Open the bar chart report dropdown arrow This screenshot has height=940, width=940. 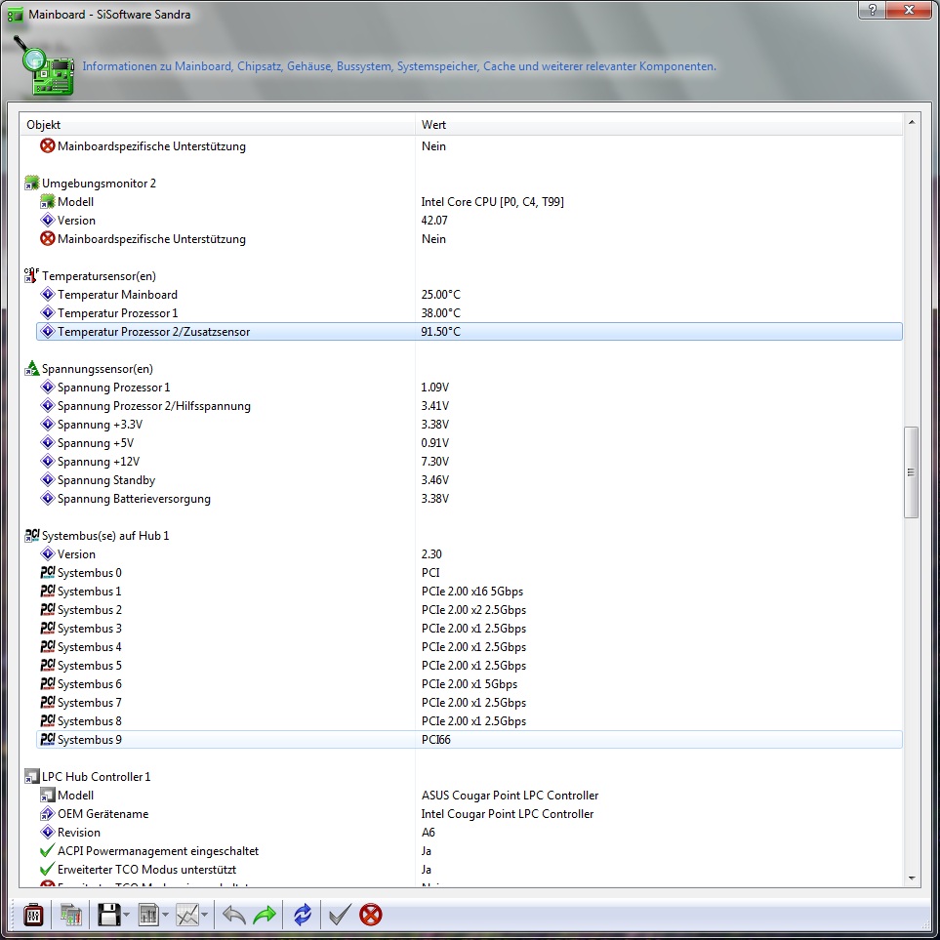pyautogui.click(x=166, y=915)
